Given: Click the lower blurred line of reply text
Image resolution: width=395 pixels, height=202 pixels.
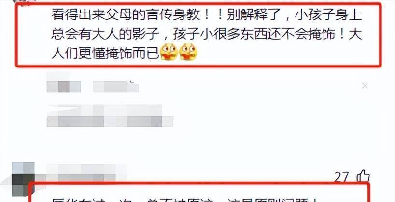Looking at the screenshot, I should 110,121.
